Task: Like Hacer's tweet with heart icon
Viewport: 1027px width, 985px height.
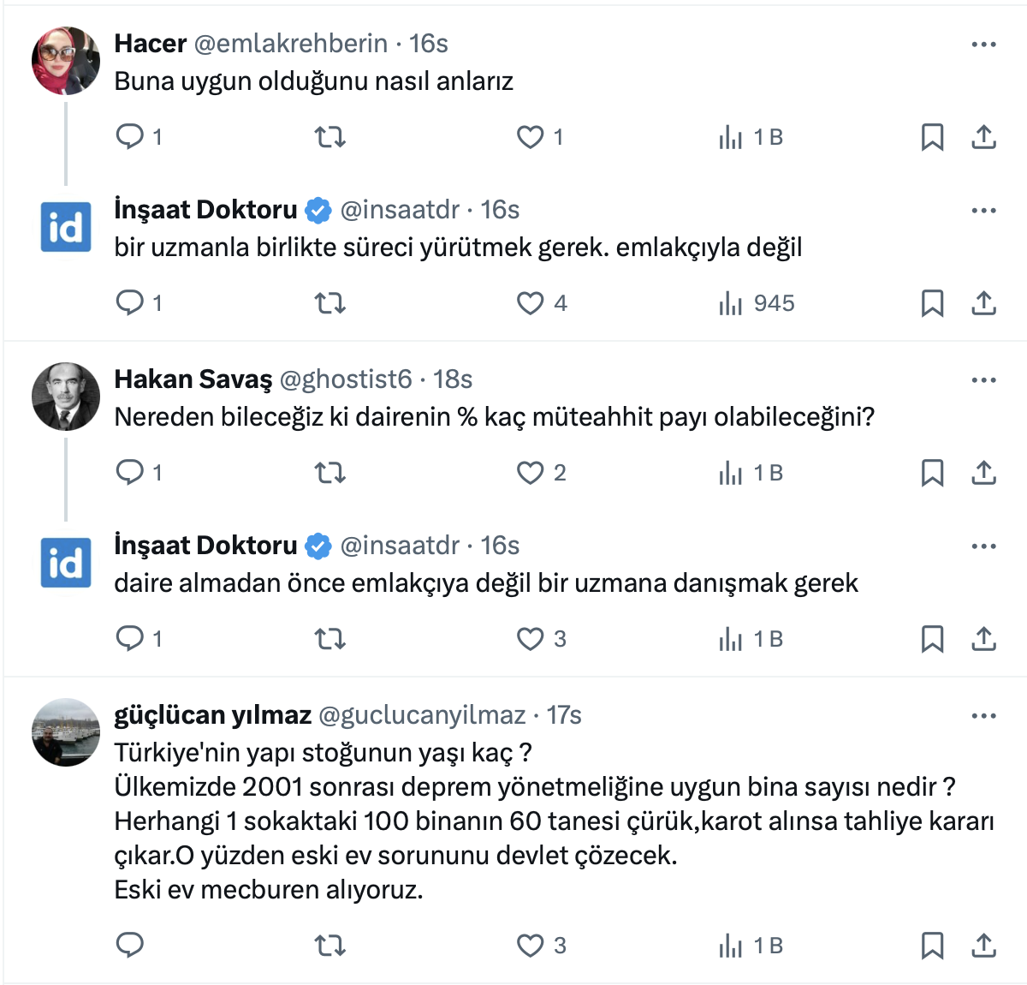Action: 531,137
